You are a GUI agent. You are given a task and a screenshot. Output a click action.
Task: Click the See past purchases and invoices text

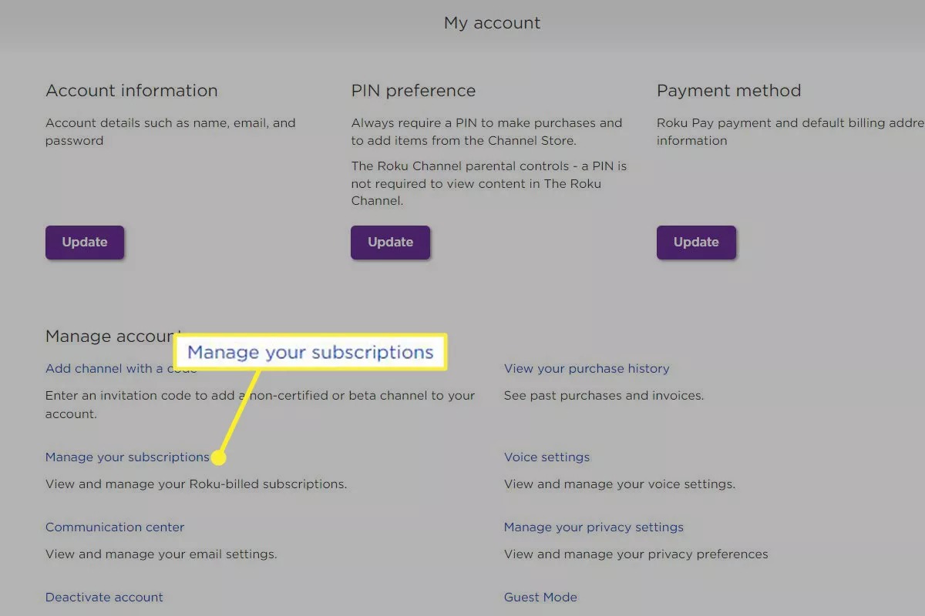point(604,396)
